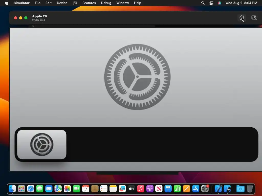Launch FaceTime from the Dock
Viewport: 262px width, 196px height.
76,189
